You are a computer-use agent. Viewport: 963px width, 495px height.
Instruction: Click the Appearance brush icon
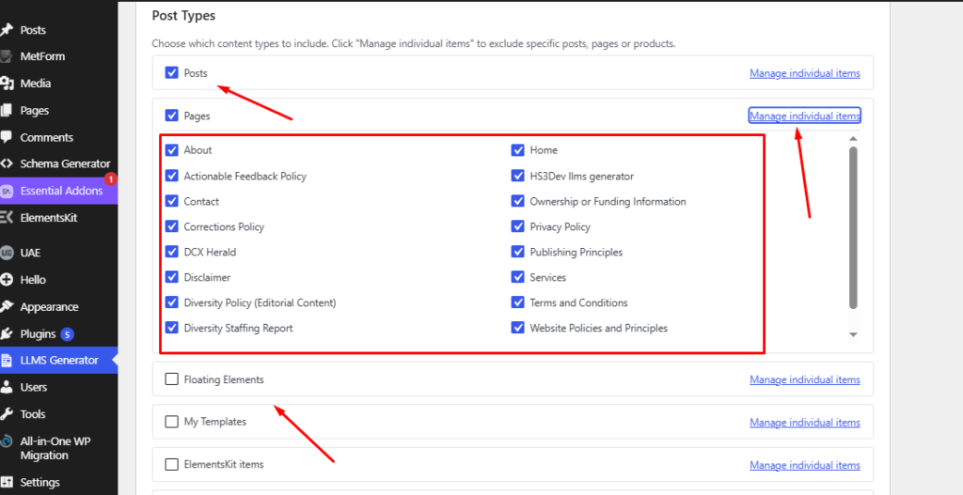[x=7, y=307]
